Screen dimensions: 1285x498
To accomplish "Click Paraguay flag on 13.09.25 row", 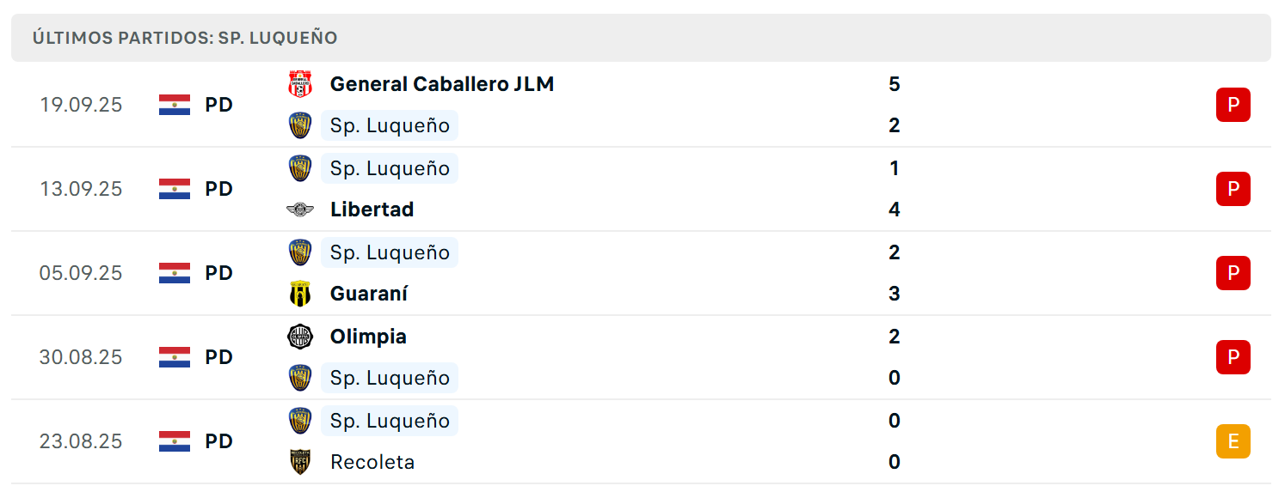I will [175, 189].
